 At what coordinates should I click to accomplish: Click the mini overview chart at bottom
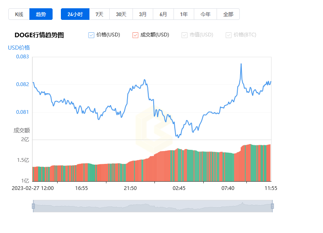pyautogui.click(x=153, y=206)
